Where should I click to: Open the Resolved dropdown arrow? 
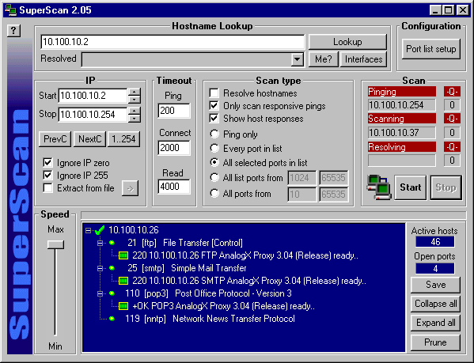298,59
